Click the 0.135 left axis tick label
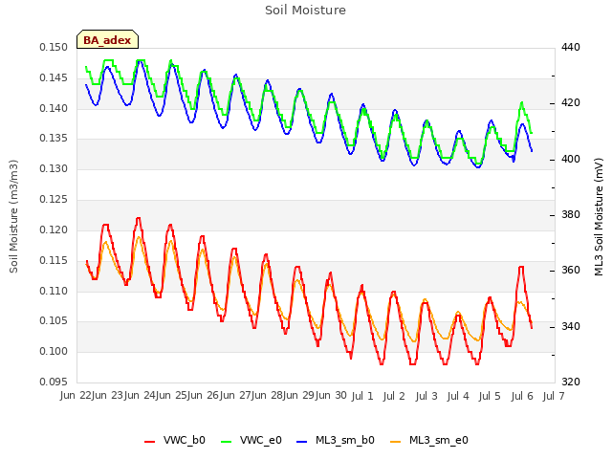Screen dimensions: 612x459 54,138
